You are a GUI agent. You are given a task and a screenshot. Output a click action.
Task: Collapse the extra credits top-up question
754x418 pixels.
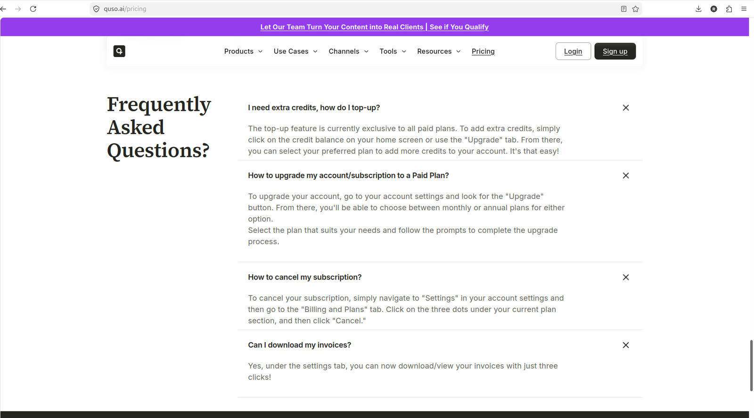(626, 107)
